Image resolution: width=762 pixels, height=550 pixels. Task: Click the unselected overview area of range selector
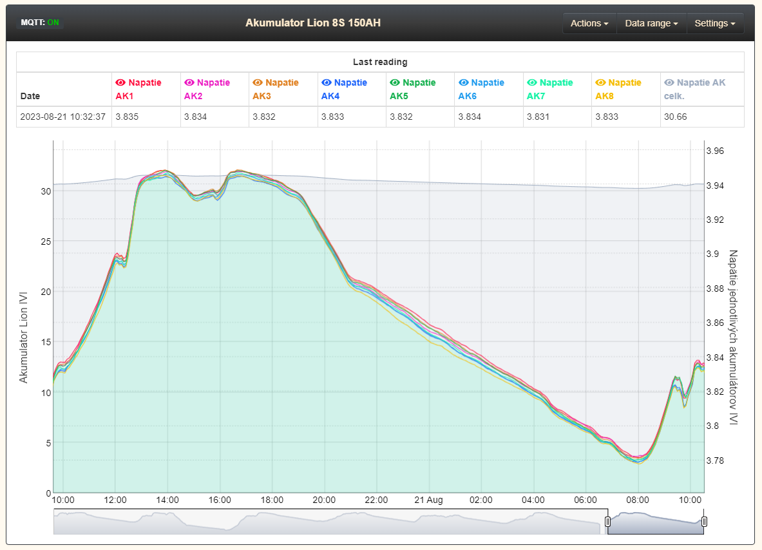pyautogui.click(x=322, y=522)
